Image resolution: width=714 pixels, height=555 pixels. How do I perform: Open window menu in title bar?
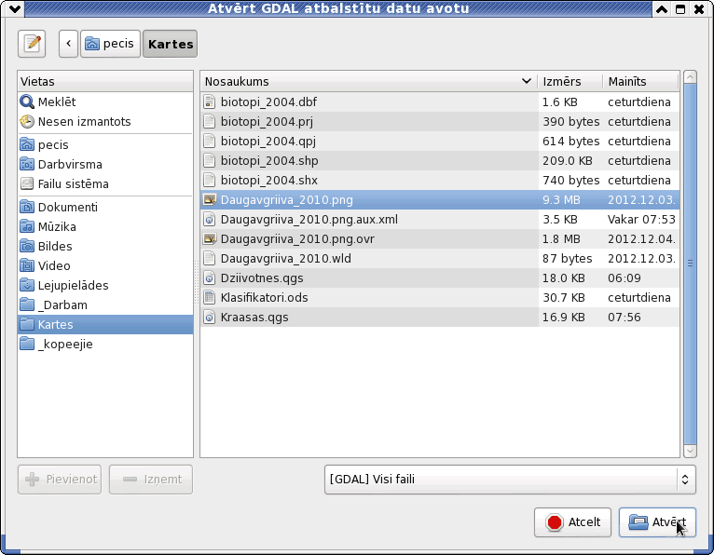(x=14, y=8)
